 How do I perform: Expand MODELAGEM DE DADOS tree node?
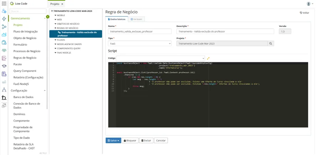pos(68,44)
